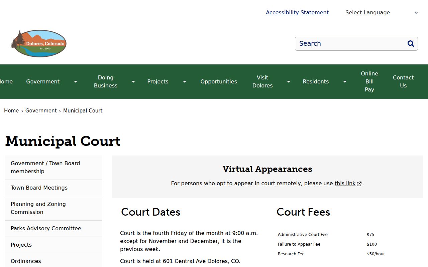Viewport: 428px width, 267px height.
Task: Open the Visit Dolores nav item
Action: pos(262,81)
